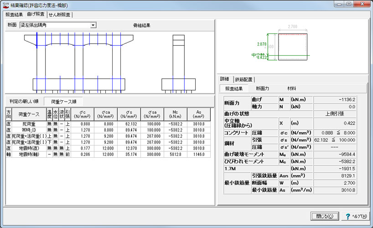The width and height of the screenshot is (373, 228).
Task: Open the せん断照査 tab
Action: pos(59,15)
